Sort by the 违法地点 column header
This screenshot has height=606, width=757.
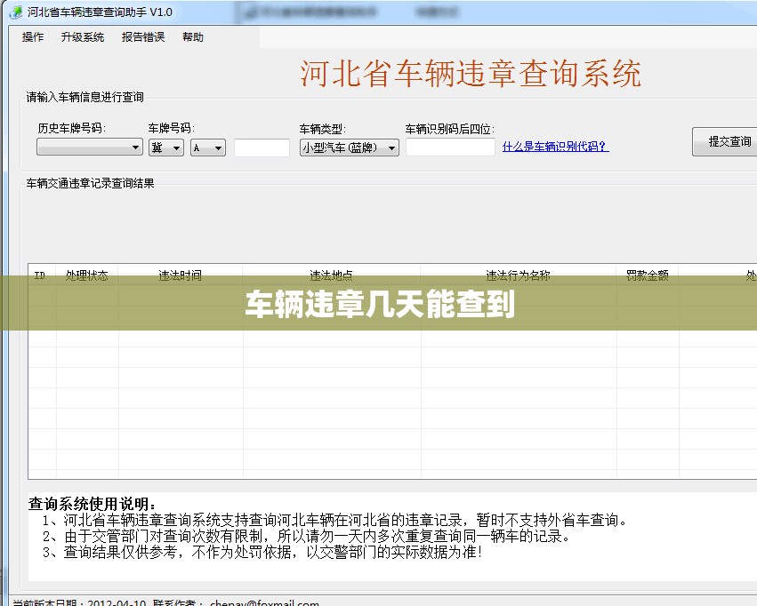pyautogui.click(x=332, y=275)
